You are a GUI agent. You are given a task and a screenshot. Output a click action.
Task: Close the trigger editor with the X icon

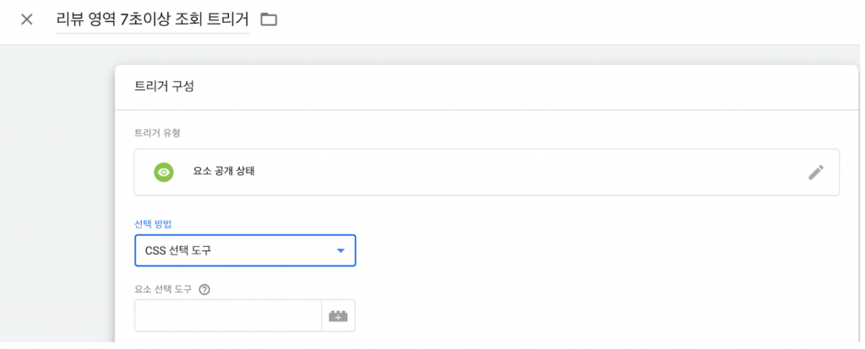[27, 19]
